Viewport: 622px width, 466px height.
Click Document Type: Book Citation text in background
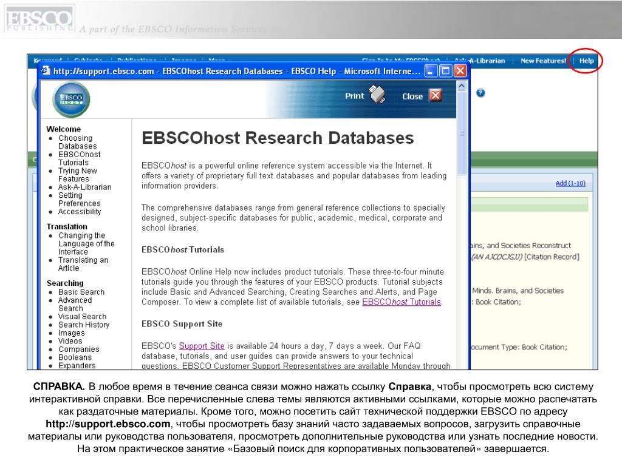(519, 347)
